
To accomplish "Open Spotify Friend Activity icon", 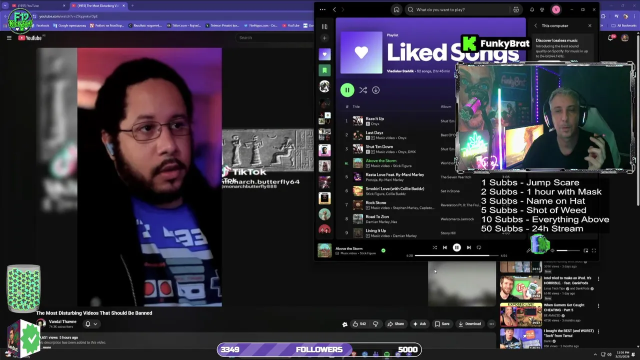I will (x=542, y=9).
